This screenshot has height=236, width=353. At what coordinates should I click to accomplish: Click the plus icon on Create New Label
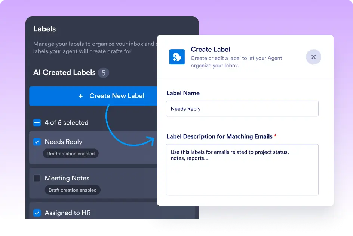(x=80, y=96)
